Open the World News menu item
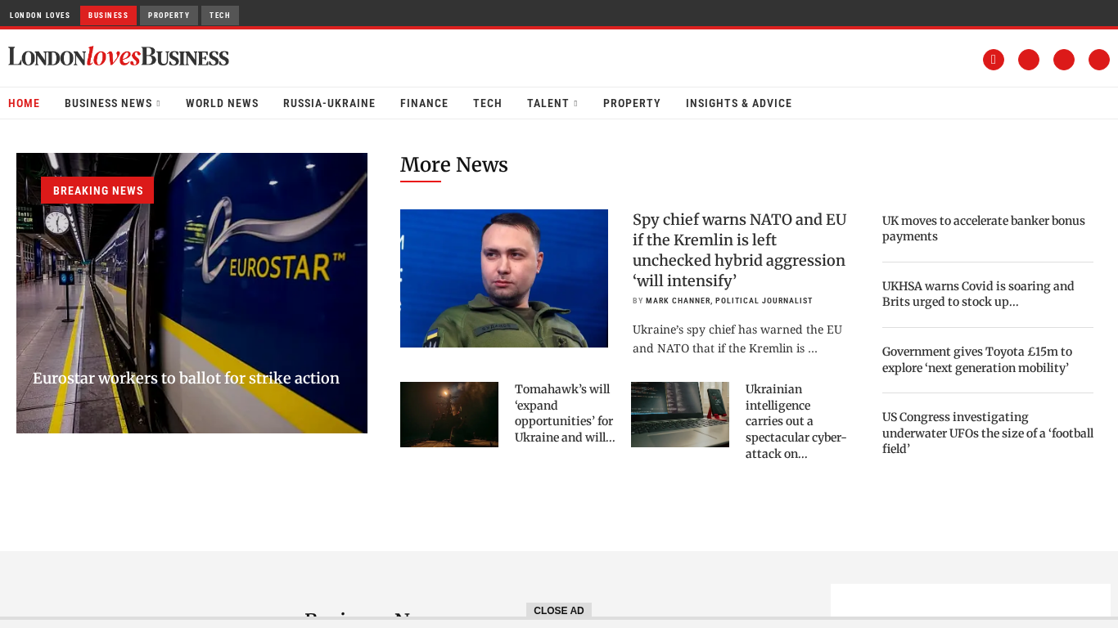1118x628 pixels. (222, 104)
